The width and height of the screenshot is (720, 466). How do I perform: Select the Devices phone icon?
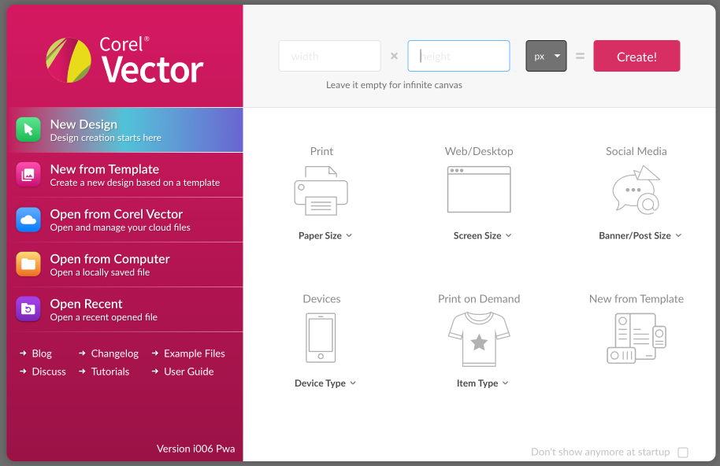321,337
